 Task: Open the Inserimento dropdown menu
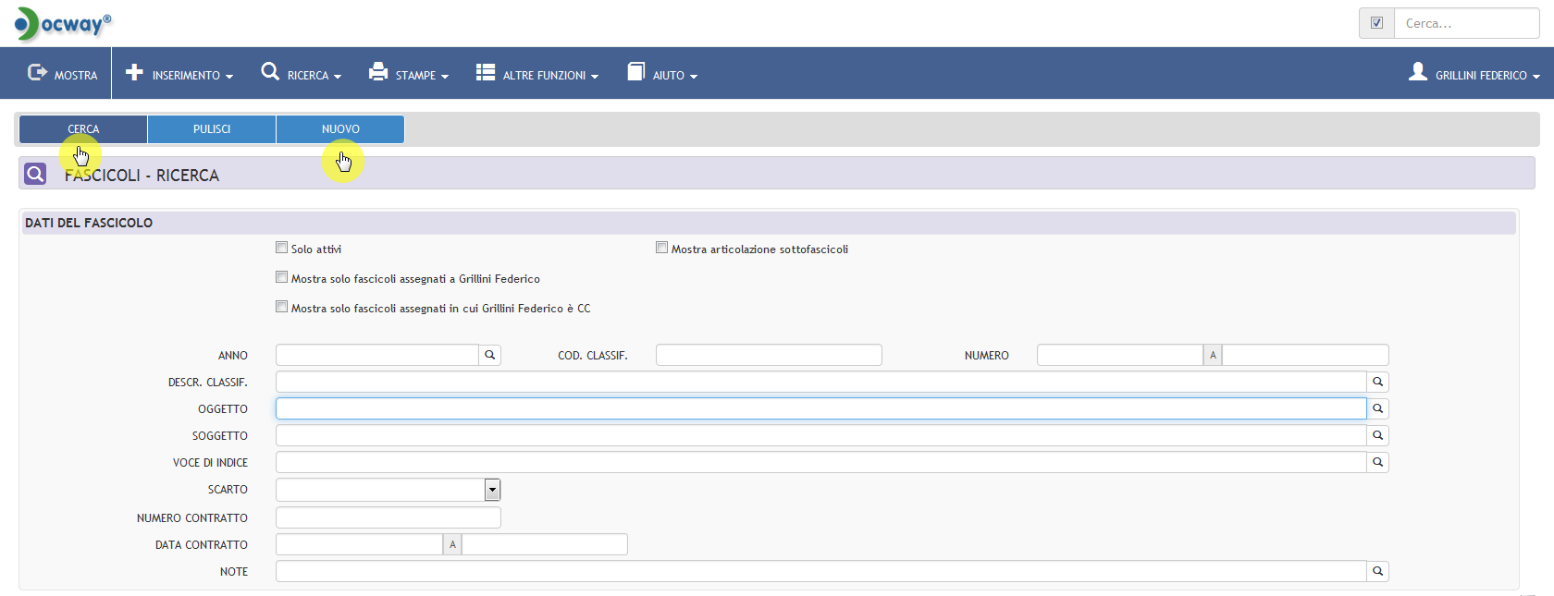click(179, 74)
